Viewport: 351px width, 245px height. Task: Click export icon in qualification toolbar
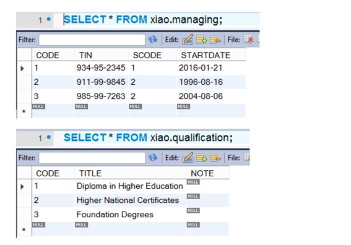246,157
